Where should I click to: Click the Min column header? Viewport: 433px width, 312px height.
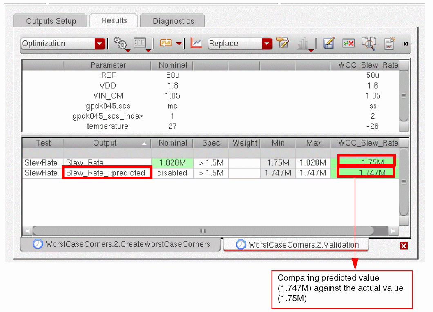[x=278, y=143]
